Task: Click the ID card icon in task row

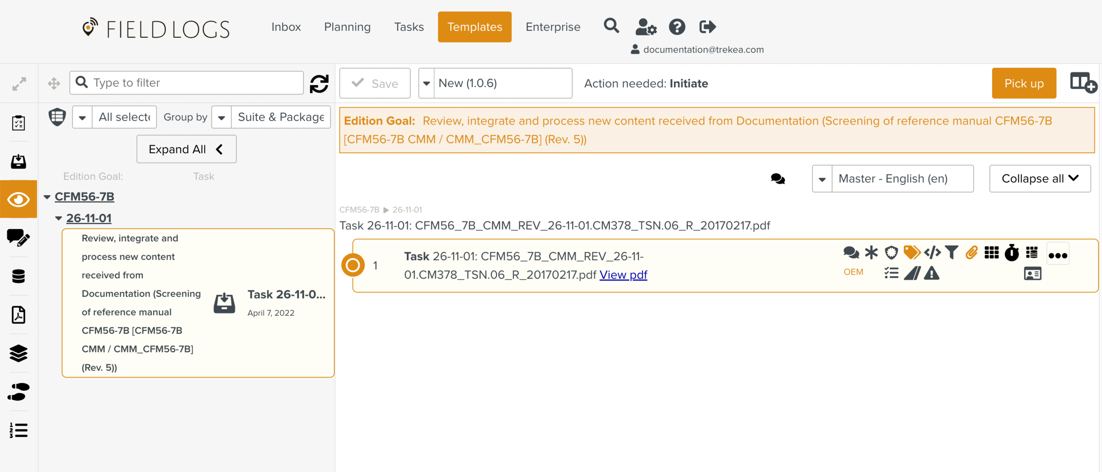Action: click(1032, 274)
